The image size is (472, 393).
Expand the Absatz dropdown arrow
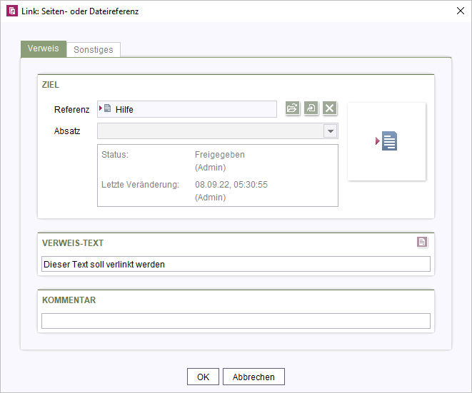pos(330,131)
